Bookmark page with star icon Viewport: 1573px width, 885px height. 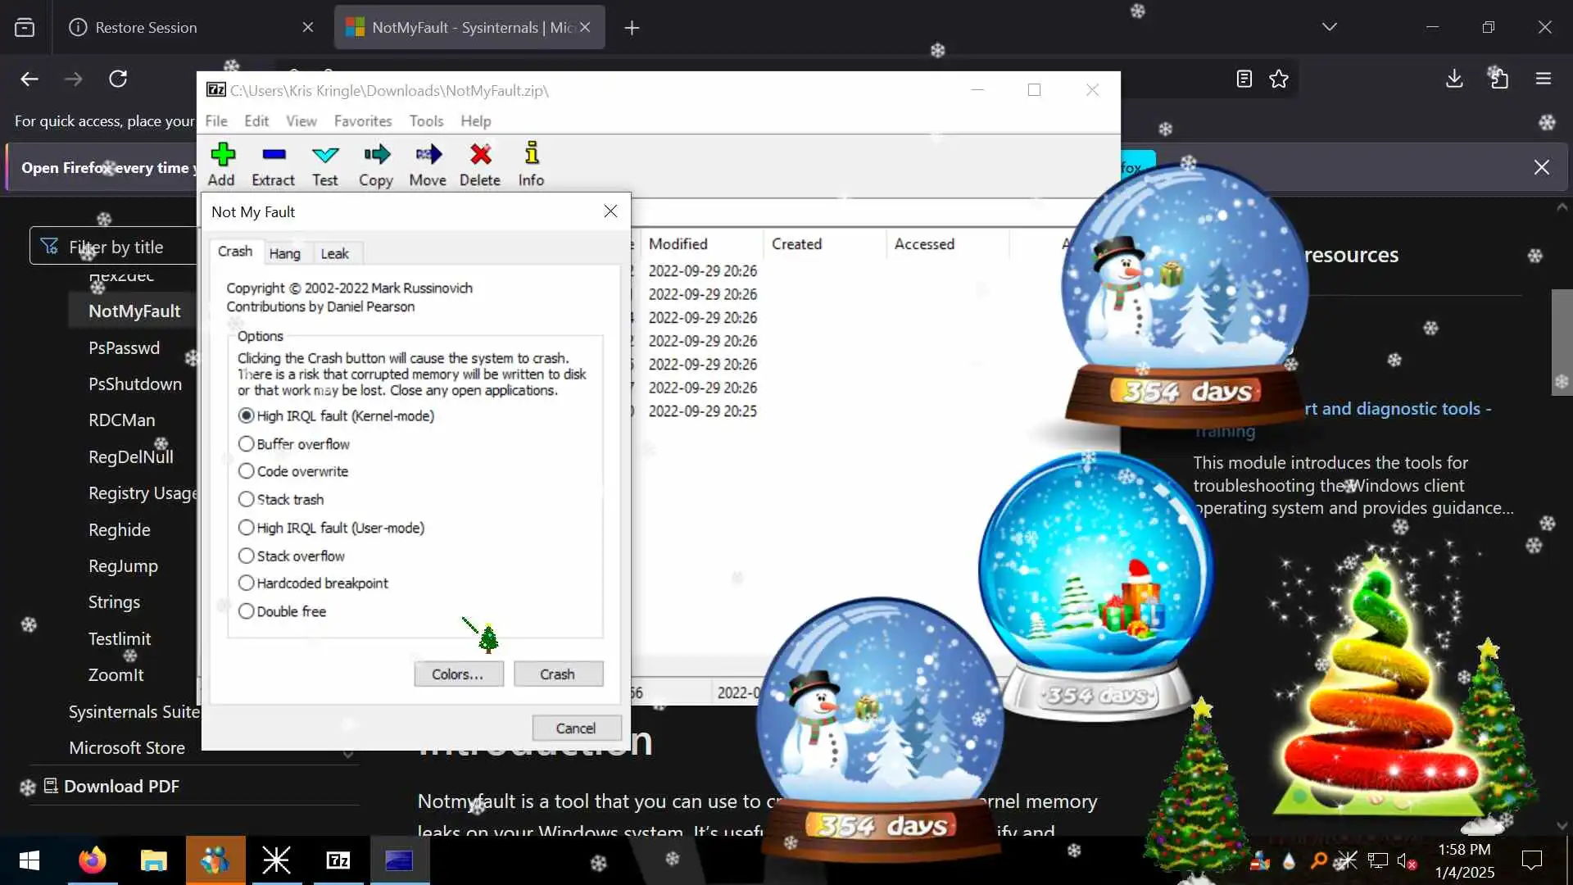(x=1279, y=79)
